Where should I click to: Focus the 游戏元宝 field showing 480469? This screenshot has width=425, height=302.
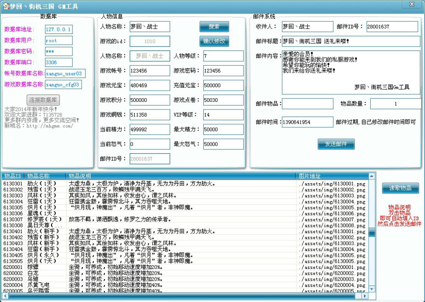coord(150,85)
